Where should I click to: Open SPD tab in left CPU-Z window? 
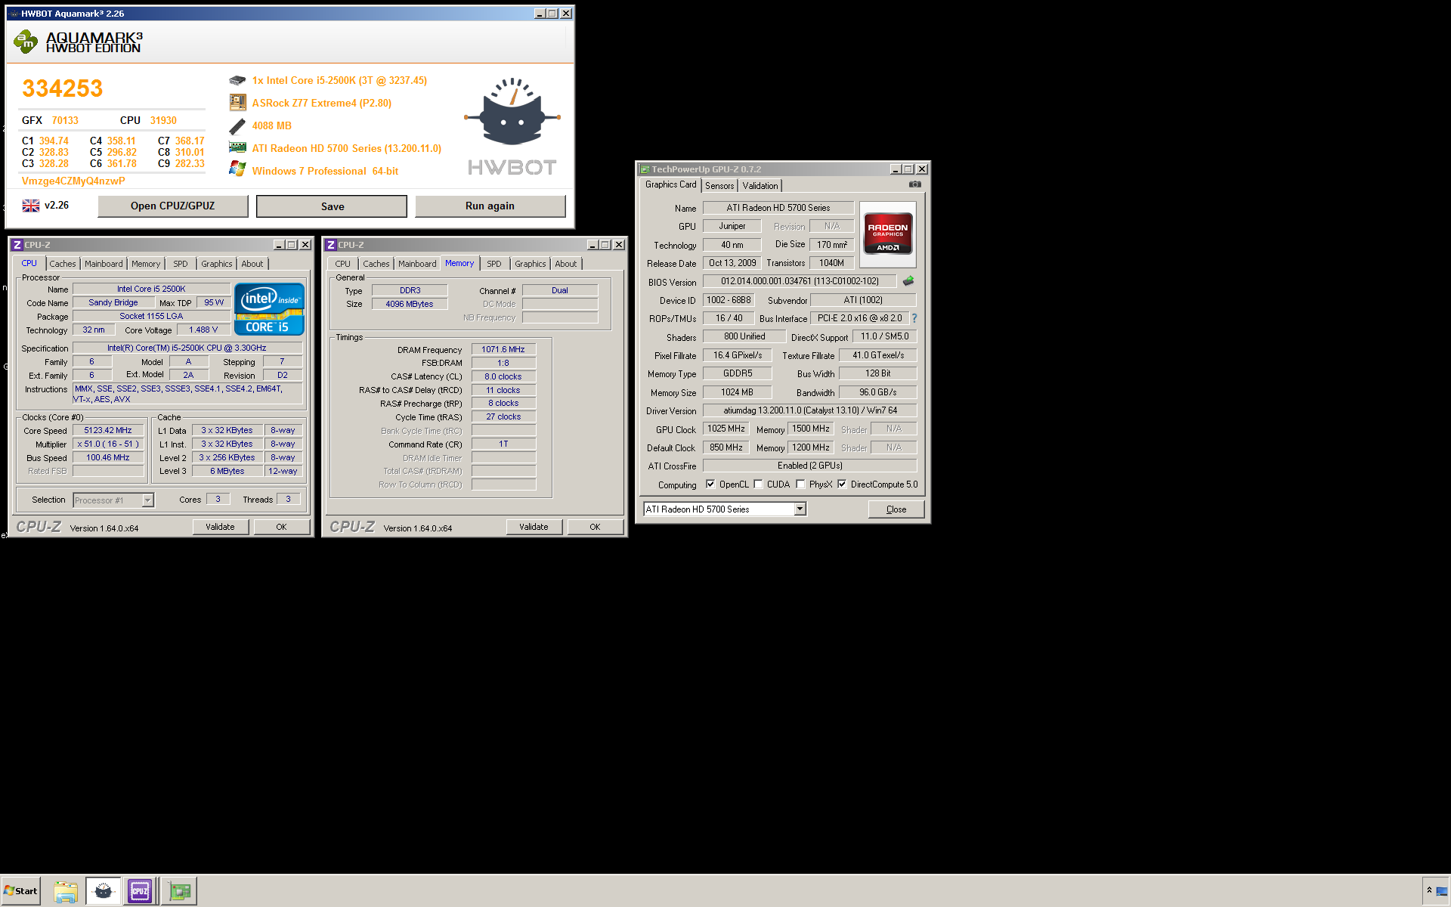pyautogui.click(x=180, y=264)
